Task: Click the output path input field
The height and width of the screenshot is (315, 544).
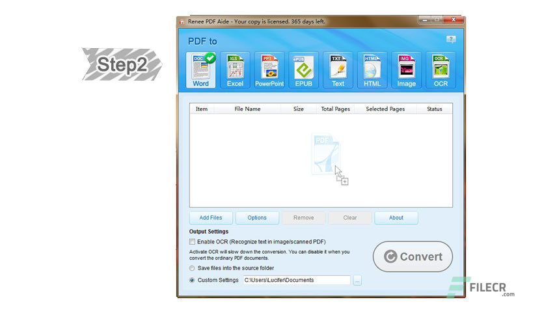Action: (297, 281)
